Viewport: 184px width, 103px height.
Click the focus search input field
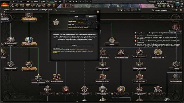162,10
